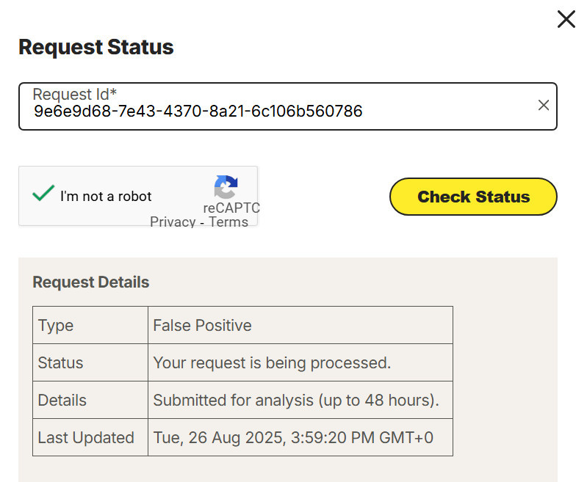Focus the Request Id input field
Screen dimensions: 587x482
click(x=279, y=112)
